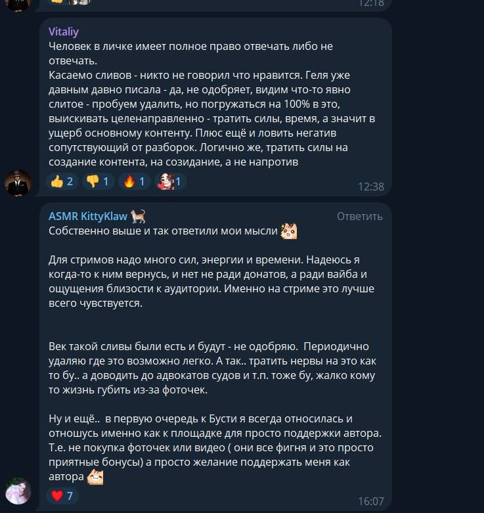Click the smiling cat emoji after автора
The image size is (484, 513).
(95, 477)
